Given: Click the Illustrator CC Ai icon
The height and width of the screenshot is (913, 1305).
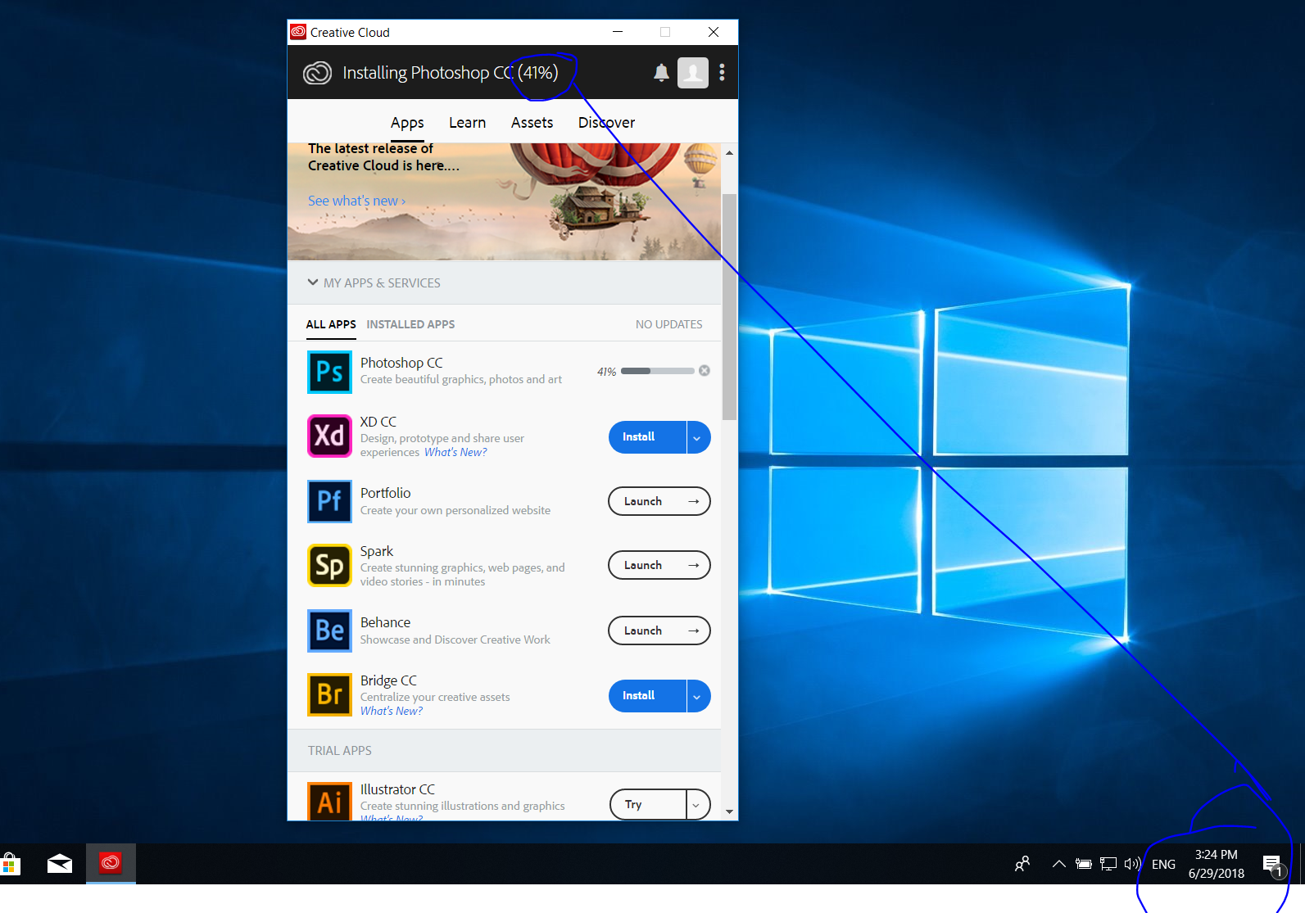Looking at the screenshot, I should click(329, 801).
